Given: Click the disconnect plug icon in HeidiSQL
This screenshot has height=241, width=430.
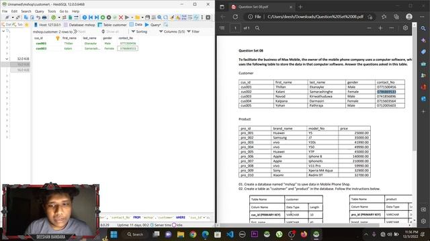Looking at the screenshot, I should 18,17.
